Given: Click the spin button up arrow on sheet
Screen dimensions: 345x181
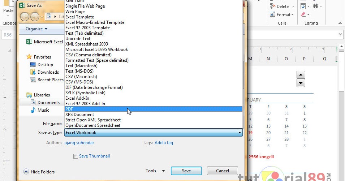Looking at the screenshot, I should point(301,75).
